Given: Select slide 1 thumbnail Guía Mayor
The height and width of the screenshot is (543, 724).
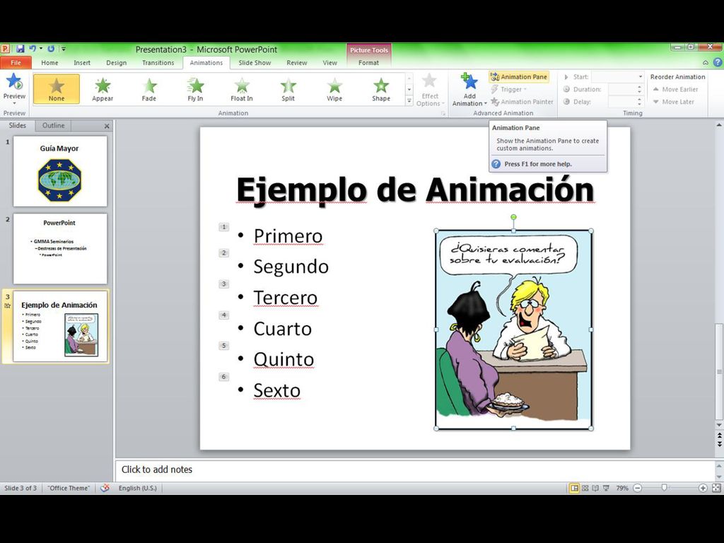Looking at the screenshot, I should [60, 171].
